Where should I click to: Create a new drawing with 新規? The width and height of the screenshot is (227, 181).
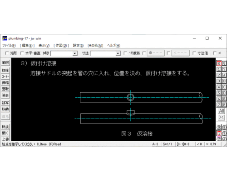tap(5, 127)
